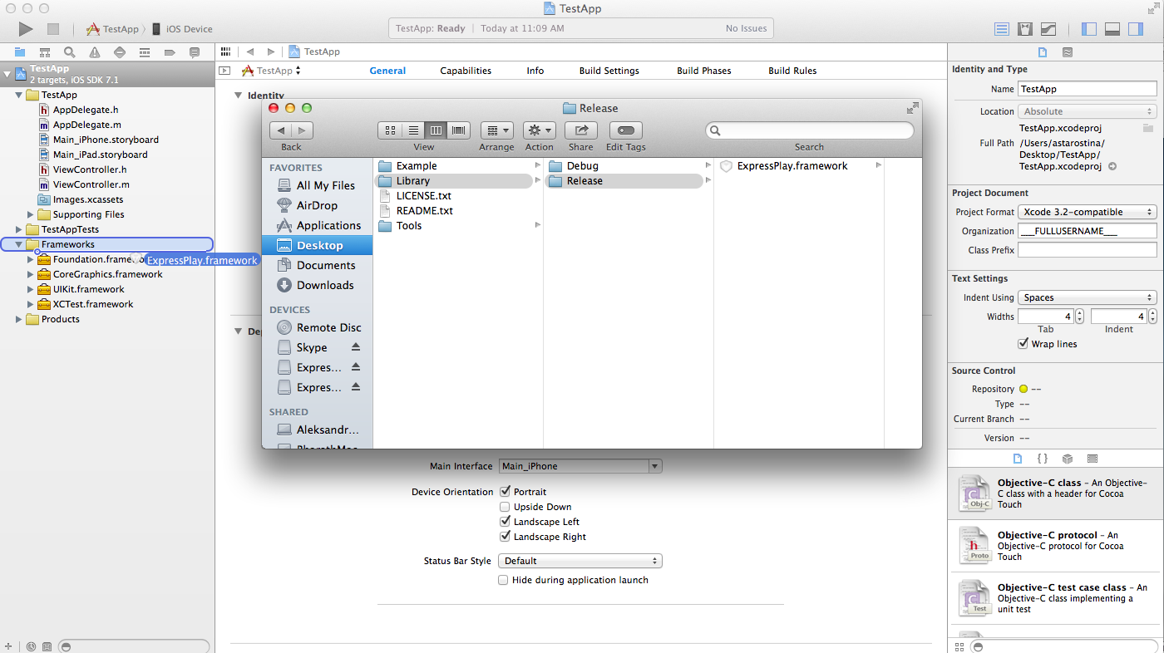Open the issue navigator warning icon
The image size is (1164, 653).
click(95, 52)
